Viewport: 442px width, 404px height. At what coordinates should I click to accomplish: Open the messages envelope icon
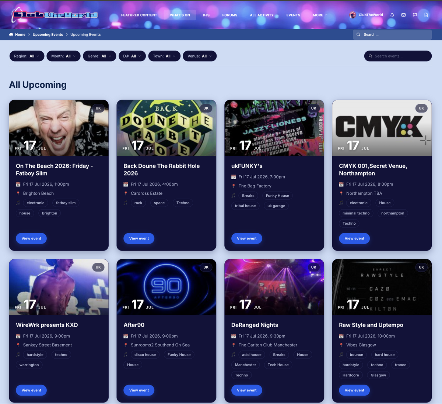point(403,15)
